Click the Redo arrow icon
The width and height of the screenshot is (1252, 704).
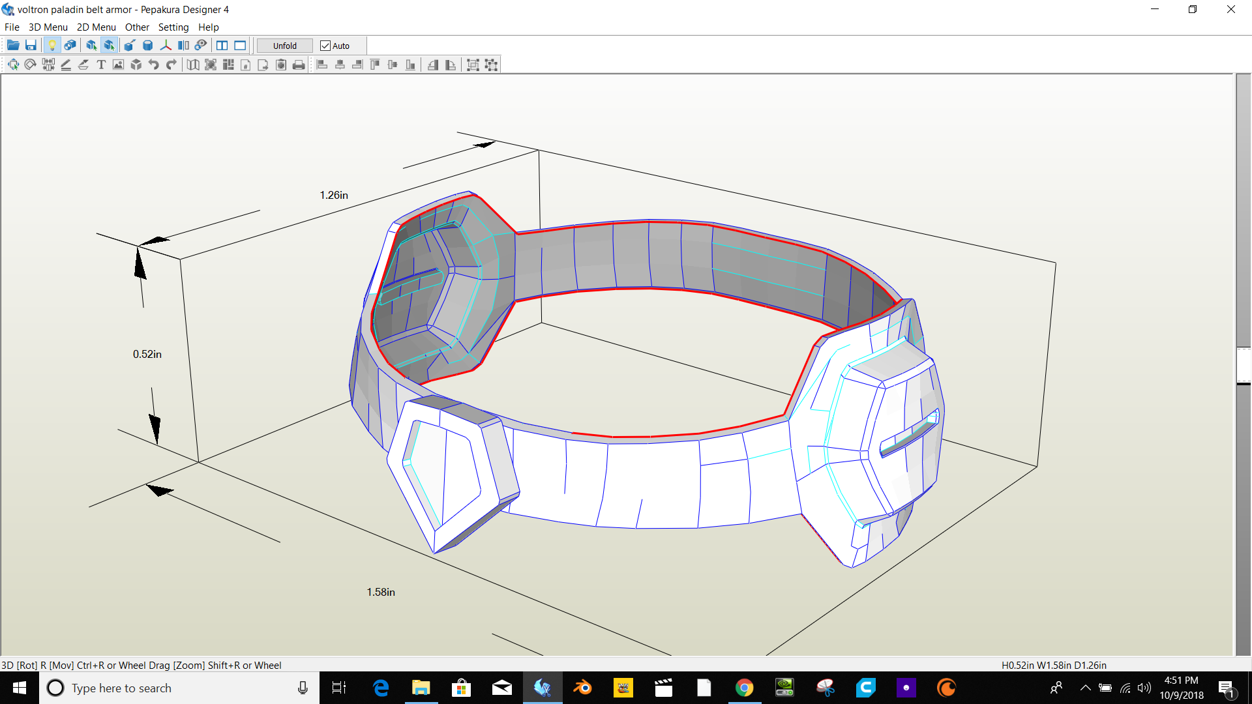[171, 65]
